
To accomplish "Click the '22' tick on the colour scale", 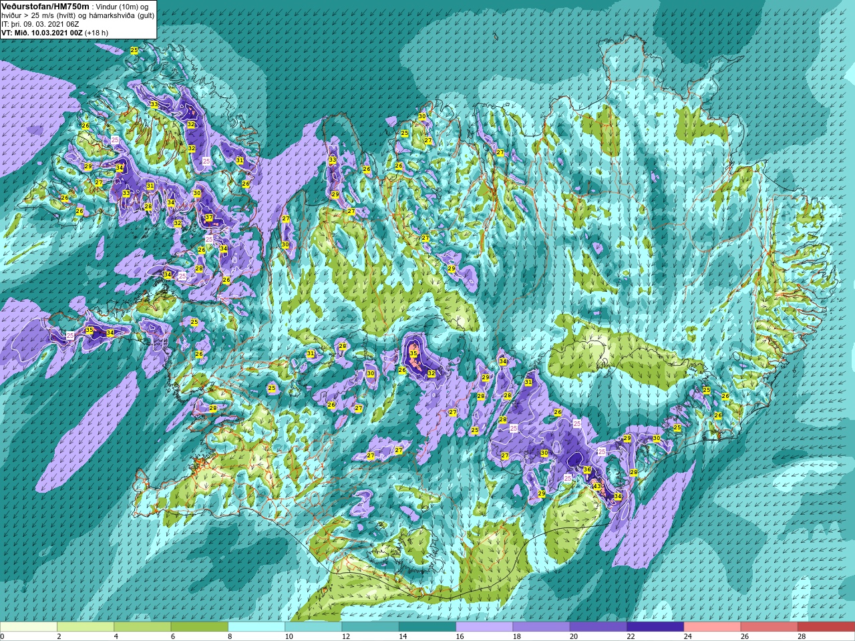I will (x=631, y=636).
